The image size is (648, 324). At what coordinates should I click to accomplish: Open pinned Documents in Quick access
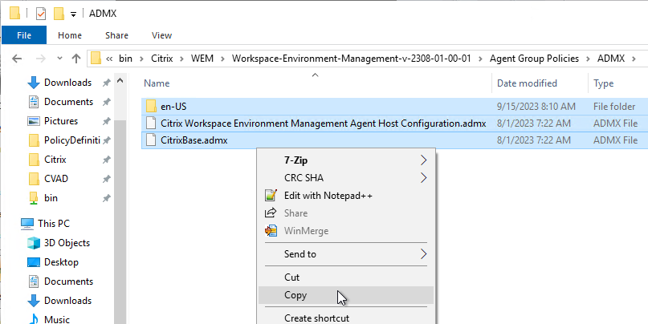coord(68,102)
